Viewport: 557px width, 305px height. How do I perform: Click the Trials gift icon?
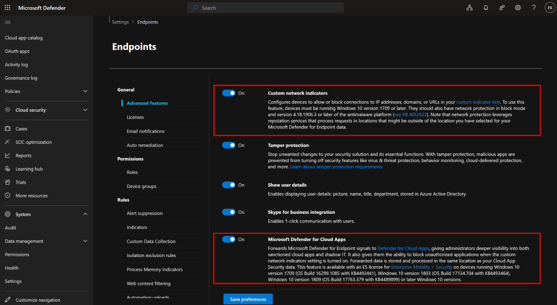pyautogui.click(x=8, y=182)
